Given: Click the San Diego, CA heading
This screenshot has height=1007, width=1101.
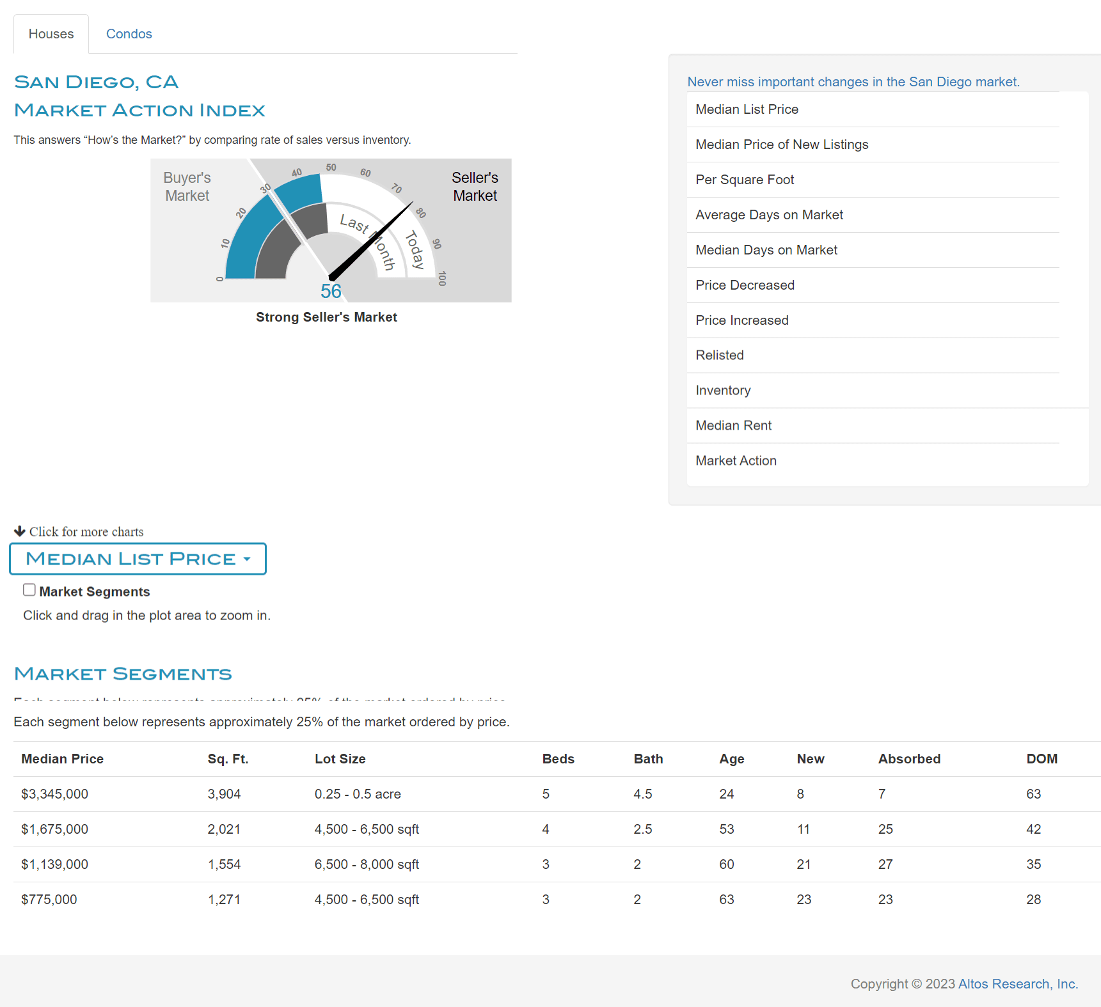Looking at the screenshot, I should (x=96, y=82).
